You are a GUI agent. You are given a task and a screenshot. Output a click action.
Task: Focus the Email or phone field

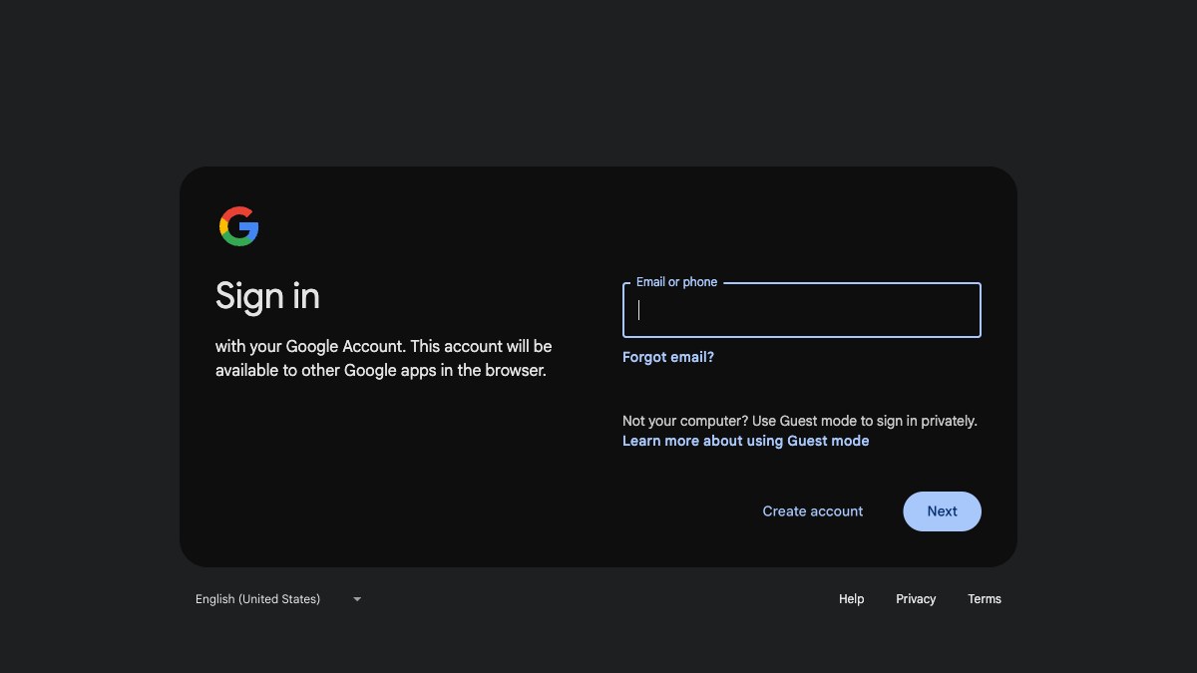point(801,310)
